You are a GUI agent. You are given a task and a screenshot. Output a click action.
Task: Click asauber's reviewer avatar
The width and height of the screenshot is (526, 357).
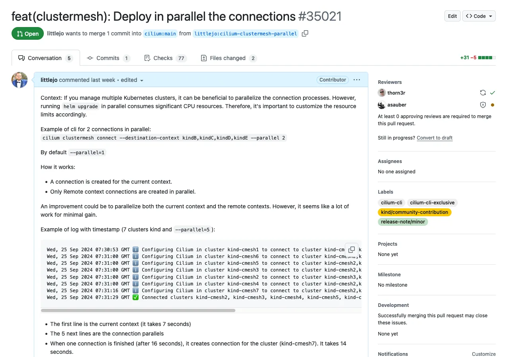point(381,105)
